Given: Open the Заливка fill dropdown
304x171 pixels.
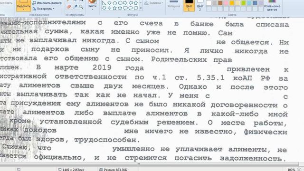Looking at the screenshot, I should (154, 3).
